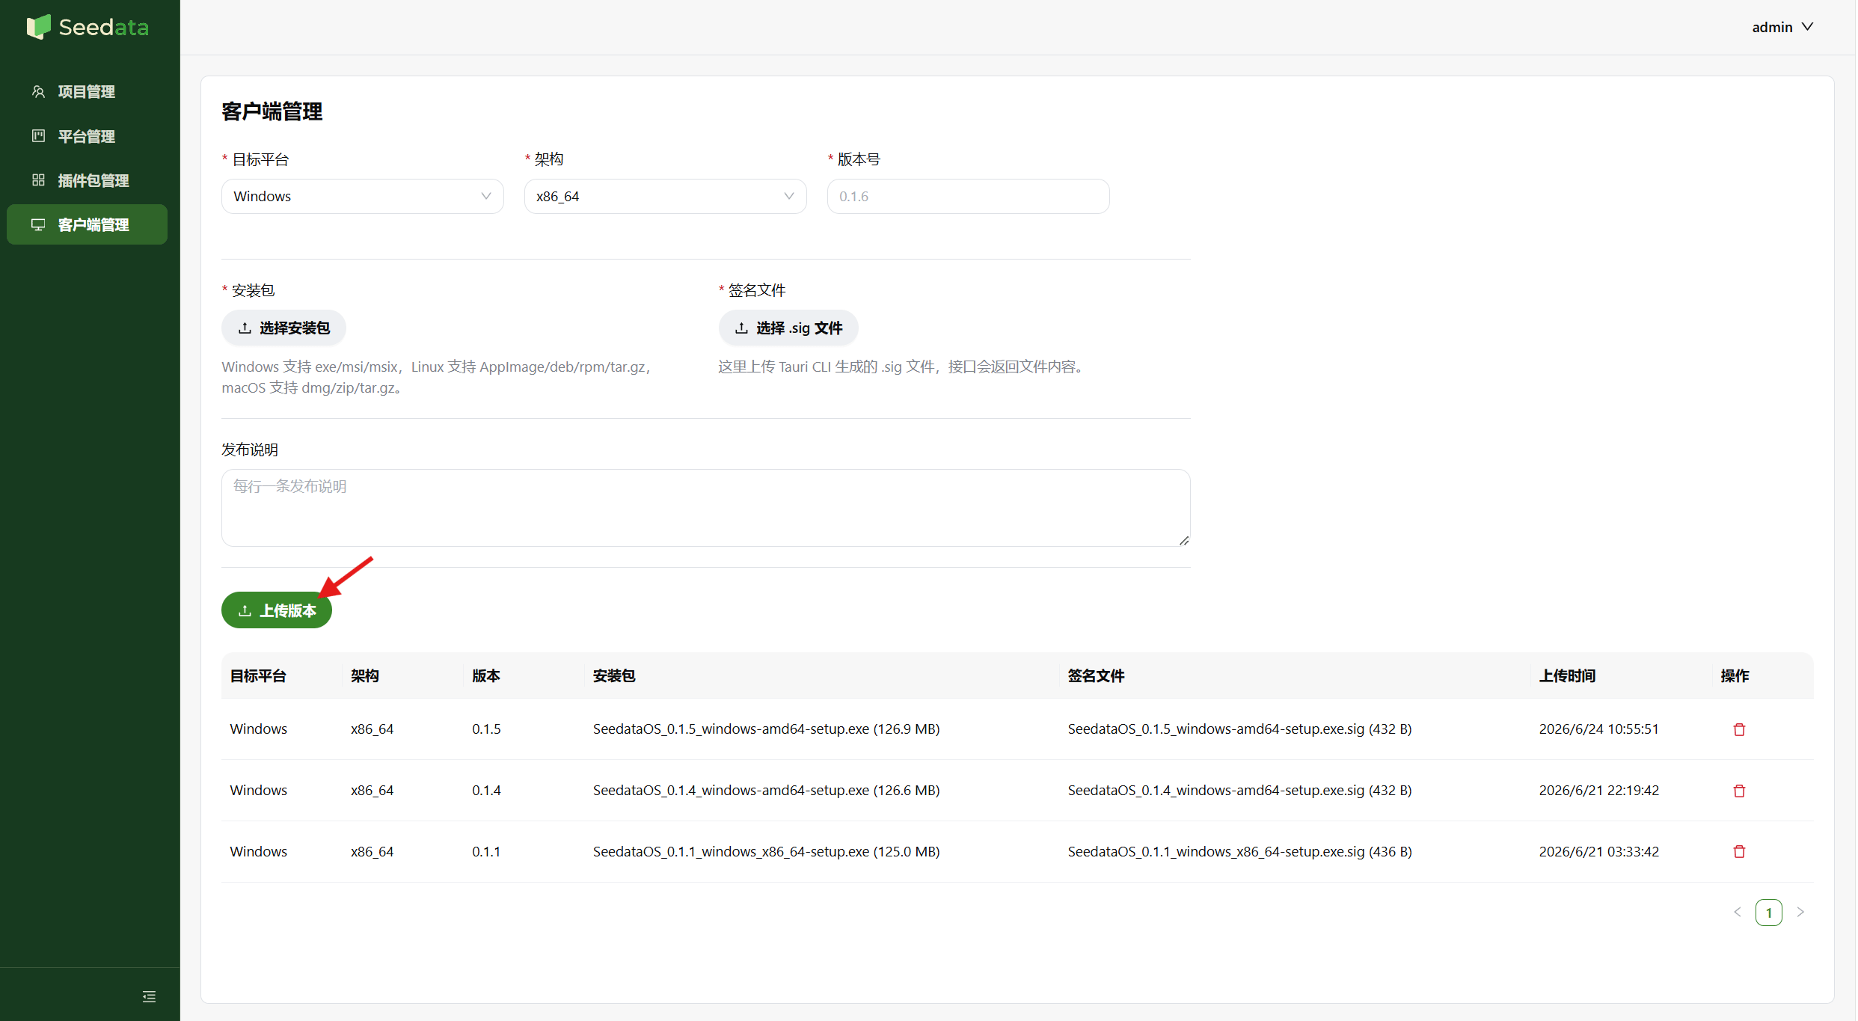Viewport: 1858px width, 1021px height.
Task: Click the 上传版本 button
Action: click(277, 610)
